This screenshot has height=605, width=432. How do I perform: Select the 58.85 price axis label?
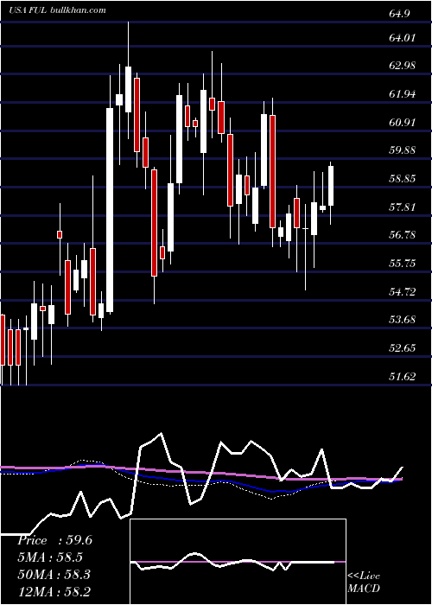click(x=403, y=179)
